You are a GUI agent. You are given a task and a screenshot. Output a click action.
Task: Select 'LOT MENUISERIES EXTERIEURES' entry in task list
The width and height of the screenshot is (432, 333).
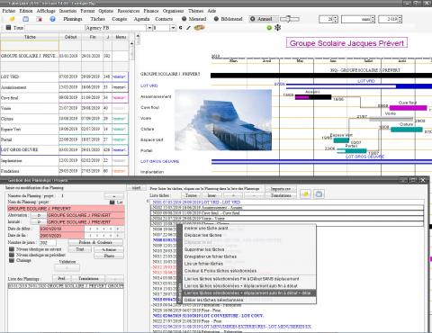[x=231, y=327]
